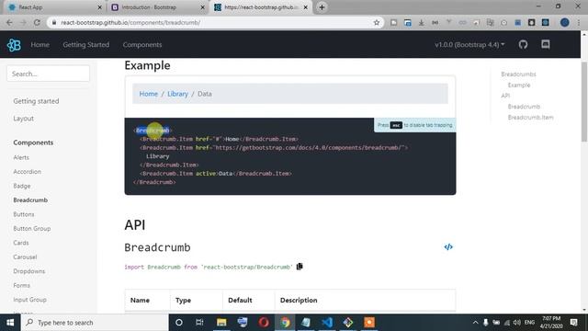The image size is (588, 331).
Task: Open File Explorer from taskbar
Action: (x=221, y=323)
